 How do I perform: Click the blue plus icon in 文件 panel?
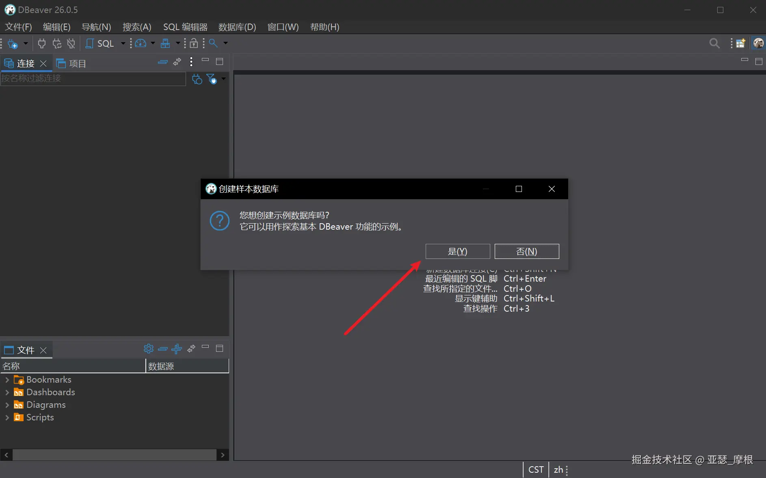coord(177,349)
